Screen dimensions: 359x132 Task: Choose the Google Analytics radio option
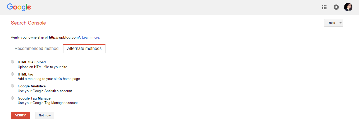pos(12,86)
